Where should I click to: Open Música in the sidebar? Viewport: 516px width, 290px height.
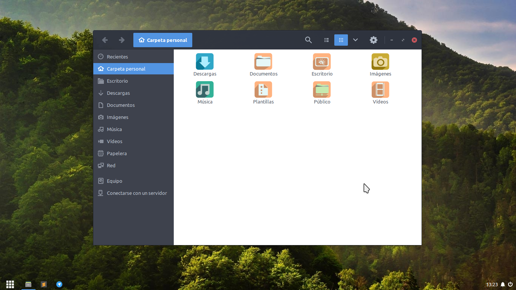click(133, 129)
